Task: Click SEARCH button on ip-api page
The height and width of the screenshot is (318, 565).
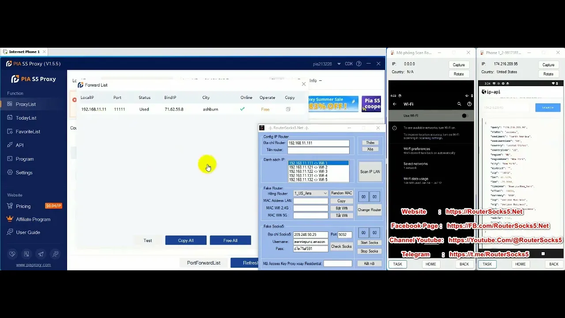Action: (548, 107)
